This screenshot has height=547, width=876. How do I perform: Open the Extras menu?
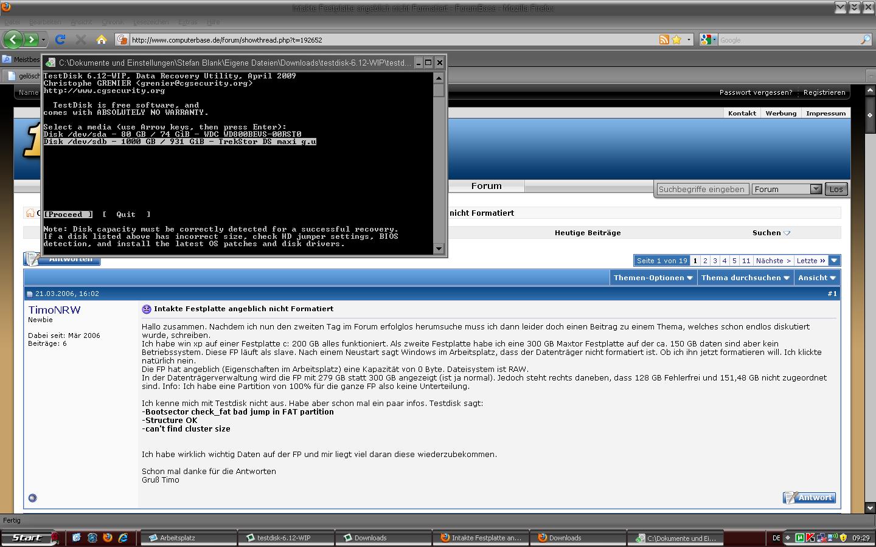click(187, 22)
